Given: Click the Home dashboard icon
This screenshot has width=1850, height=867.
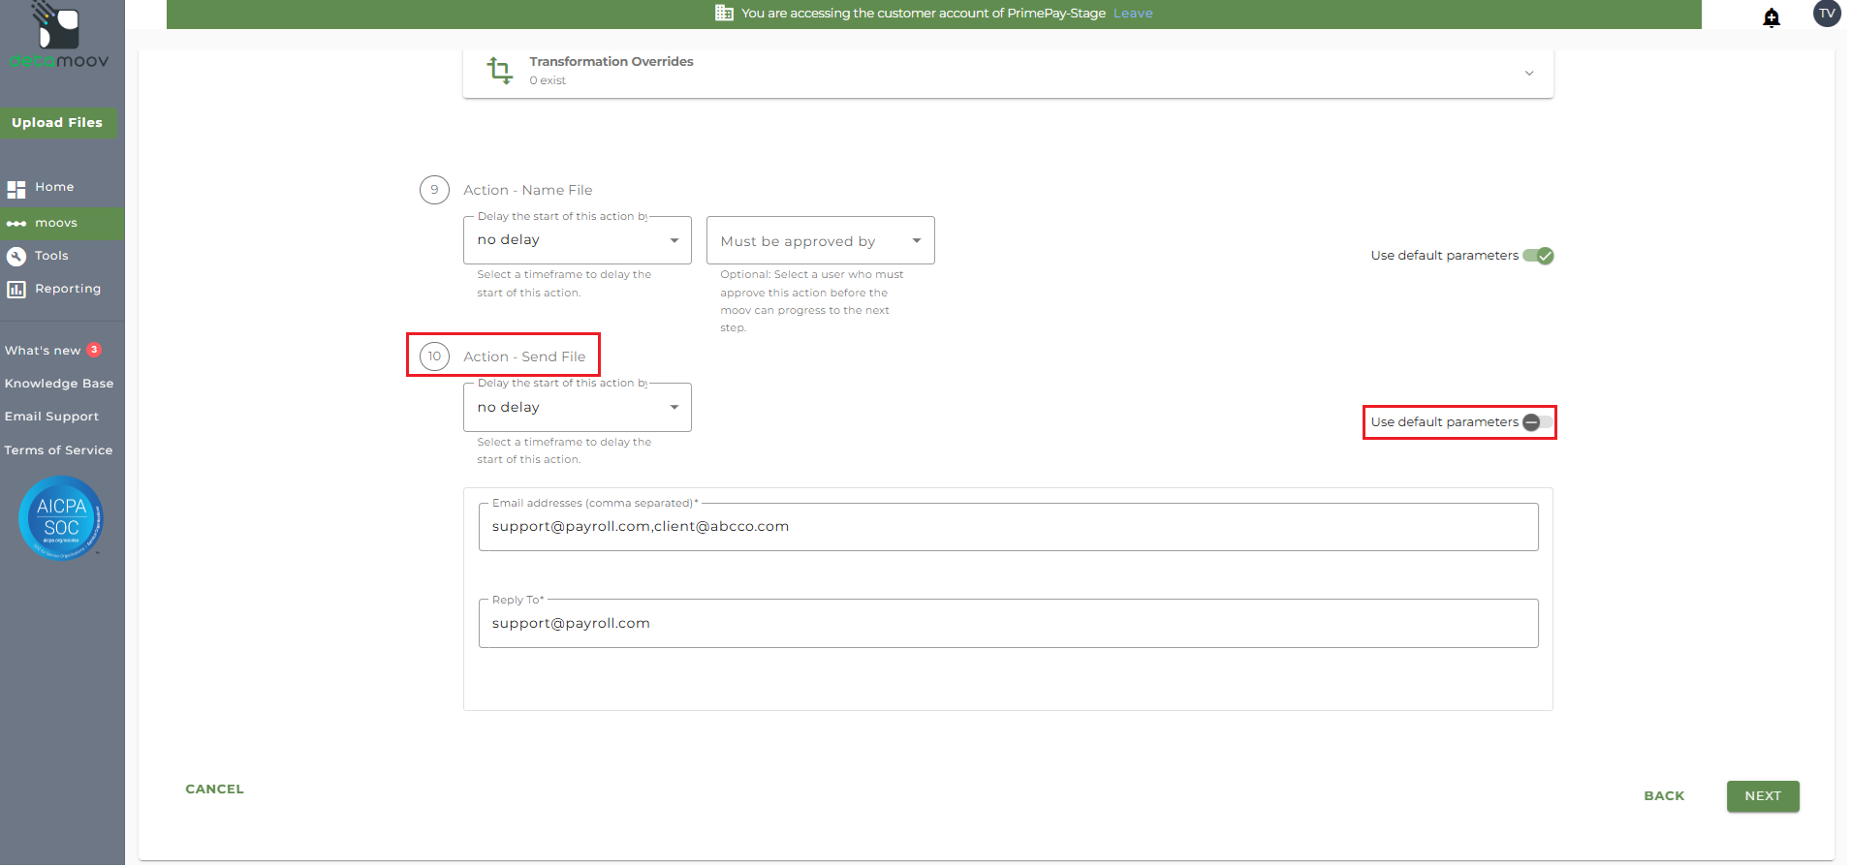Looking at the screenshot, I should (x=16, y=189).
